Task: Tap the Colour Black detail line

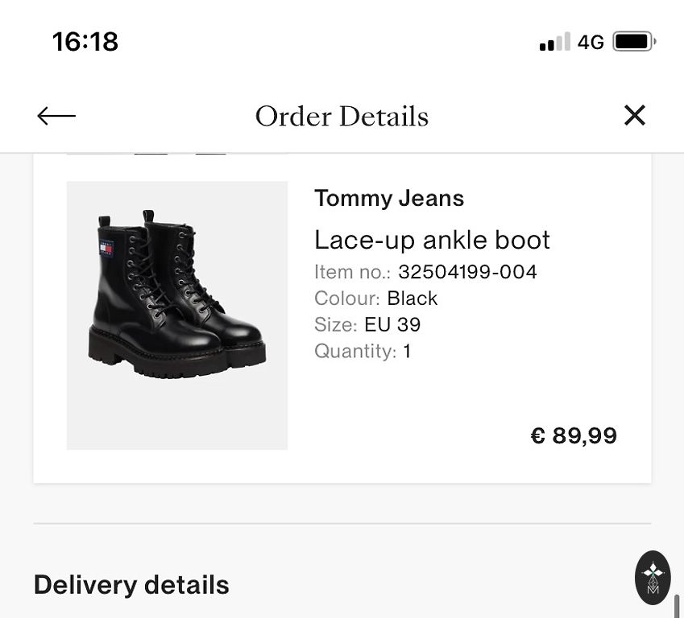Action: pos(375,299)
